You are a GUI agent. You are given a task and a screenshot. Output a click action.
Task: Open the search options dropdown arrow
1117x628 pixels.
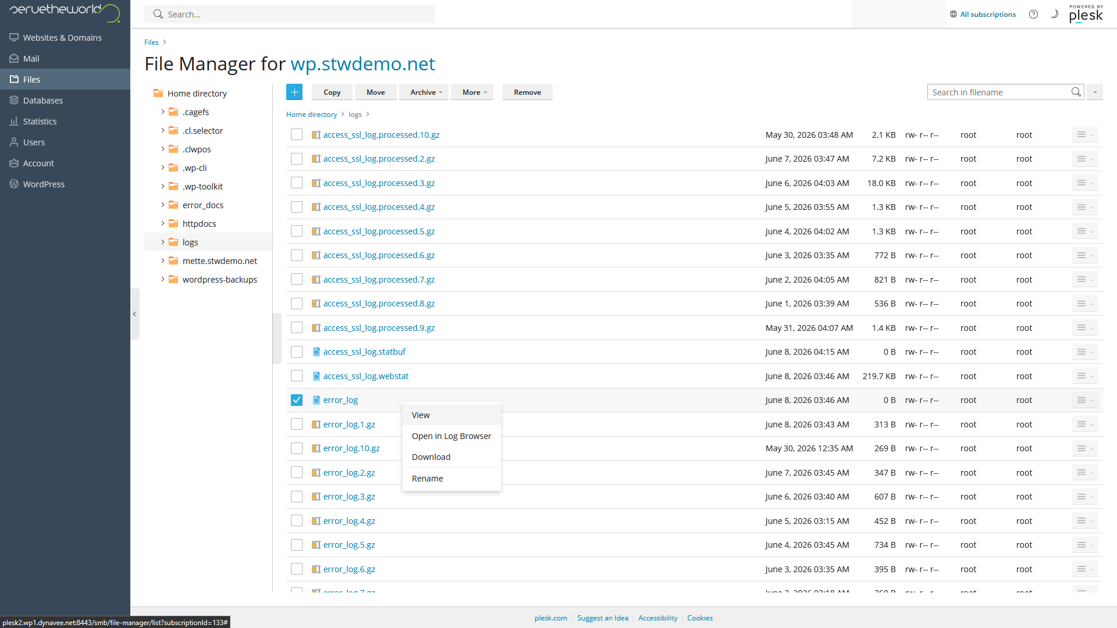tap(1095, 92)
